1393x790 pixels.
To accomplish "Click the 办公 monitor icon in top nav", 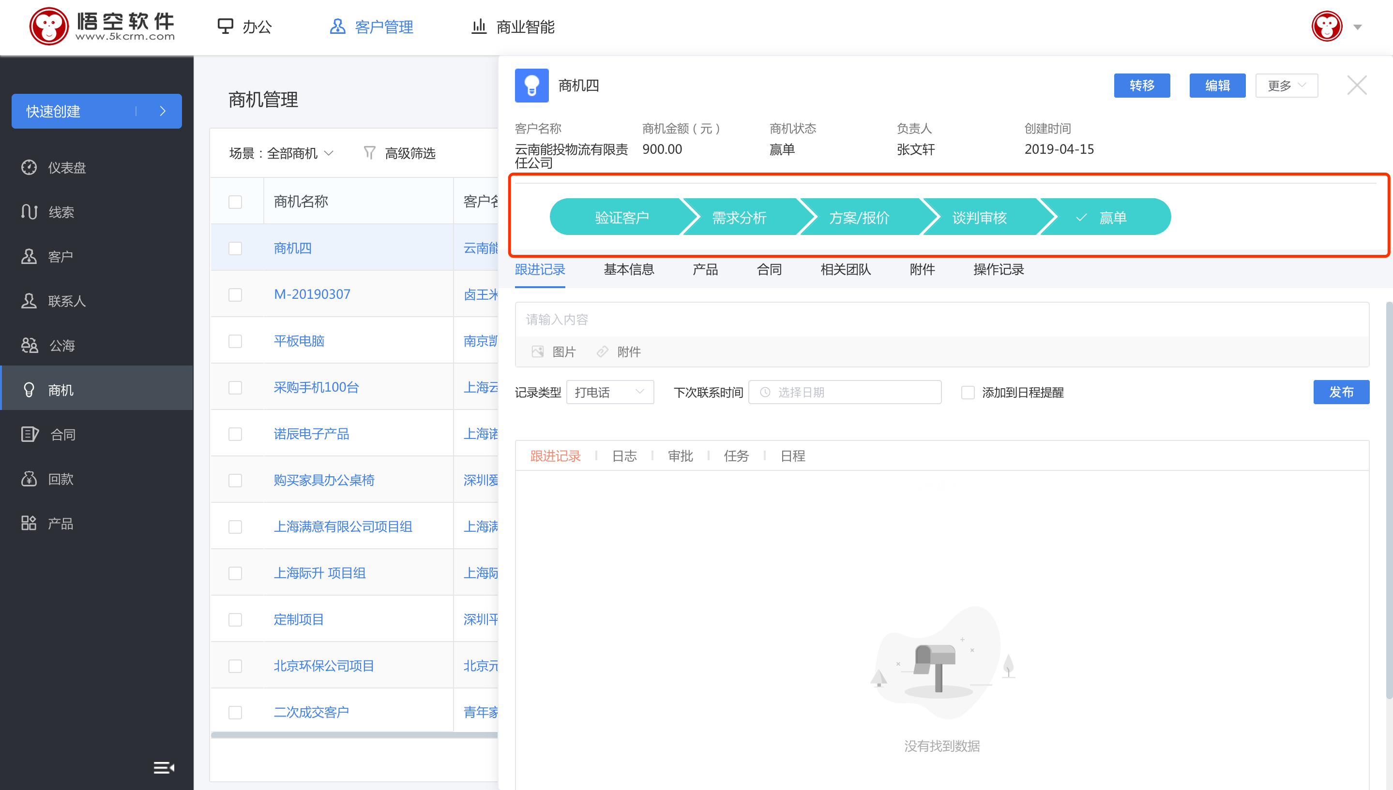I will tap(226, 26).
